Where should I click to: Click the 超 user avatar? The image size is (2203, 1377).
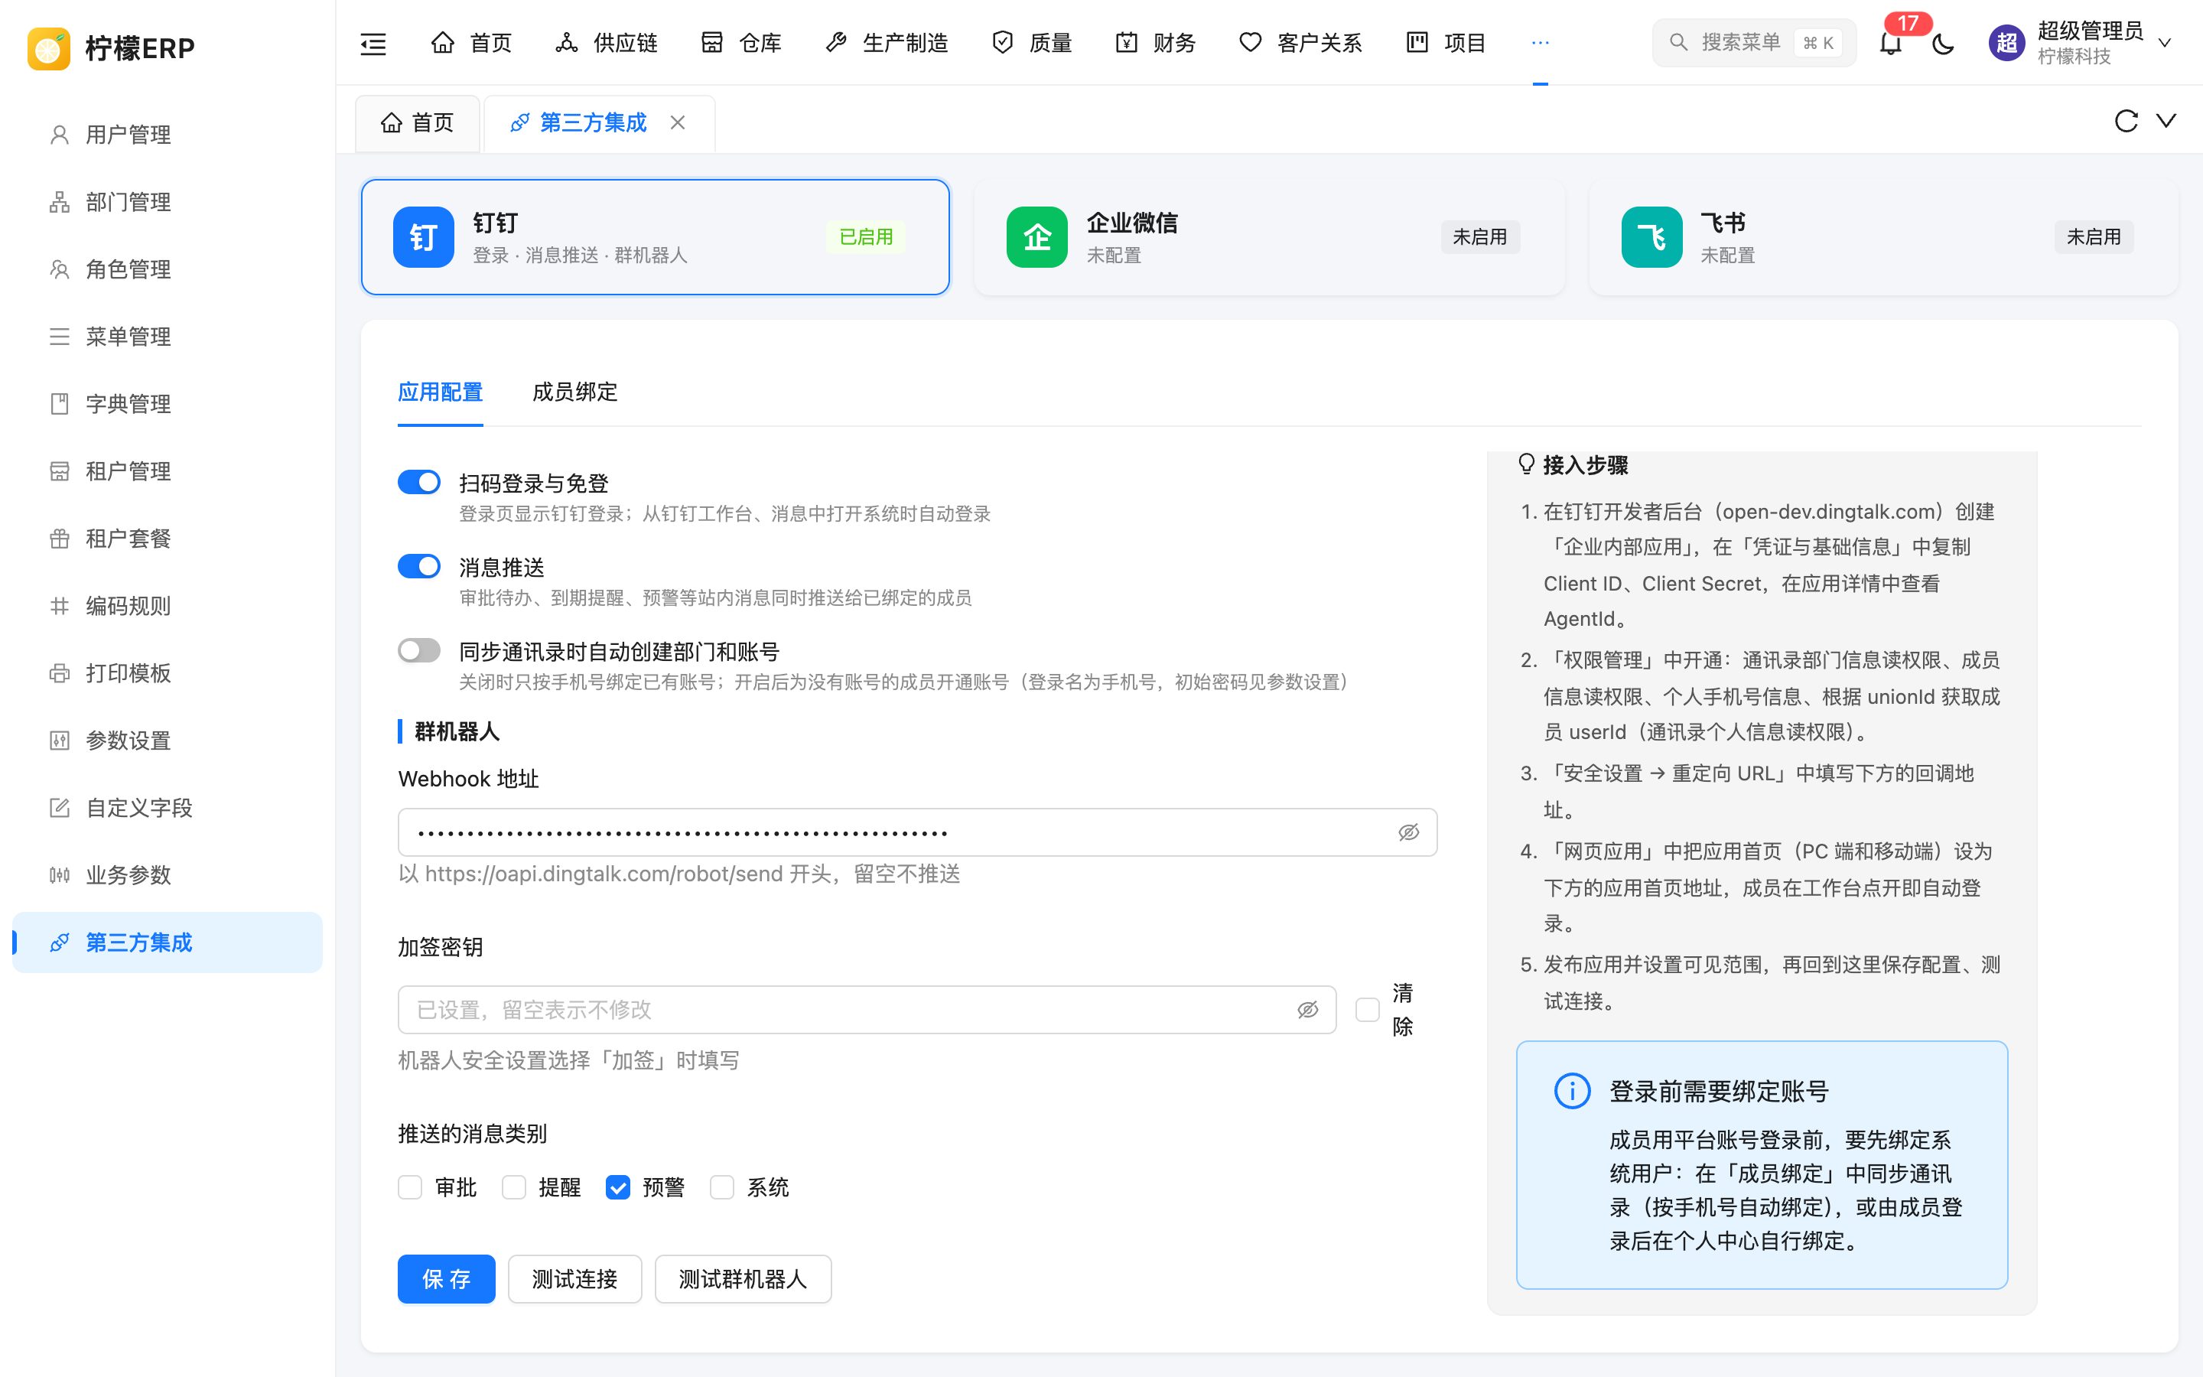coord(2006,43)
